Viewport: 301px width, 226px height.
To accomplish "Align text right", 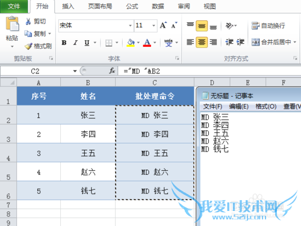I will [213, 42].
